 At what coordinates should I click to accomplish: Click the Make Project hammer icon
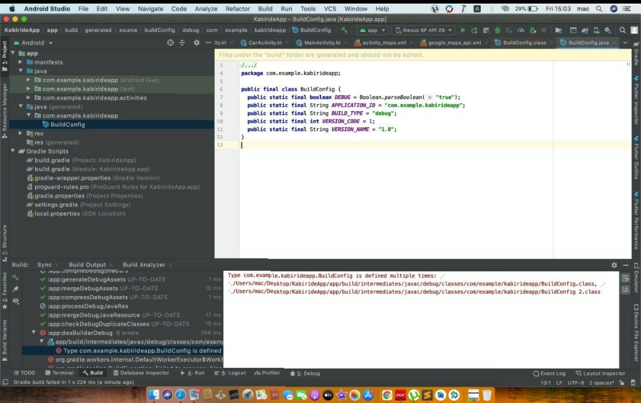tap(345, 30)
